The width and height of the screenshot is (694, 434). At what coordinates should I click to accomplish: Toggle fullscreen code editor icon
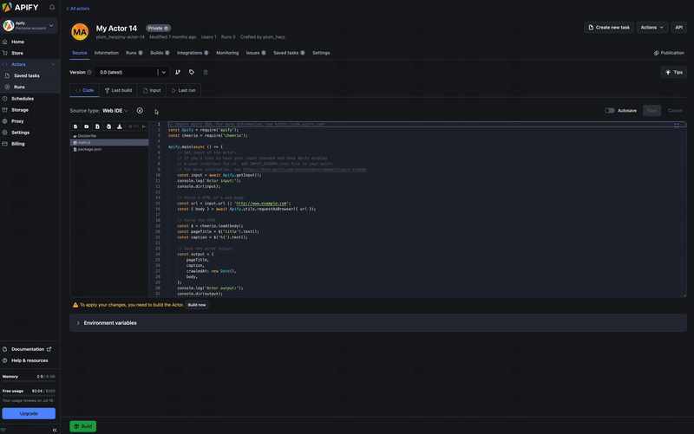coord(677,126)
